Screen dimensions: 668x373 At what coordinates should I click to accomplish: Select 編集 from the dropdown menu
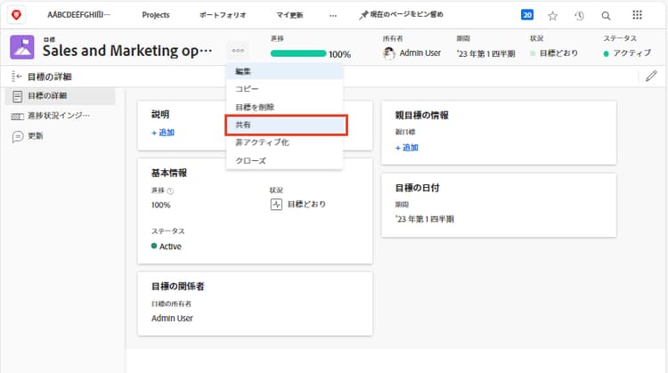(284, 71)
